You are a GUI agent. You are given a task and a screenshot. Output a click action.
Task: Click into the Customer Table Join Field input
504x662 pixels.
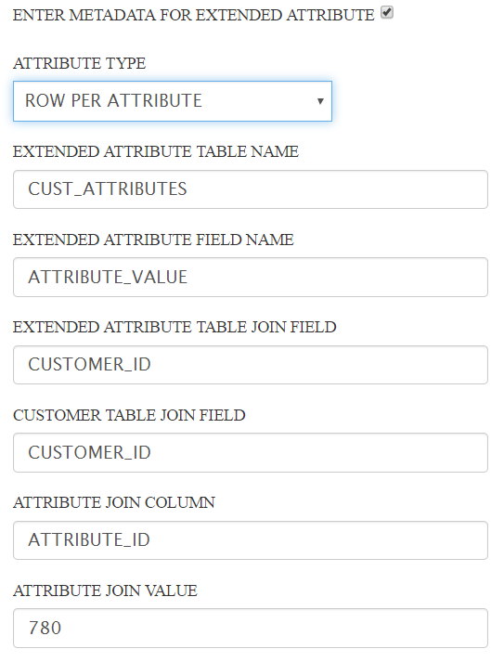coord(251,452)
